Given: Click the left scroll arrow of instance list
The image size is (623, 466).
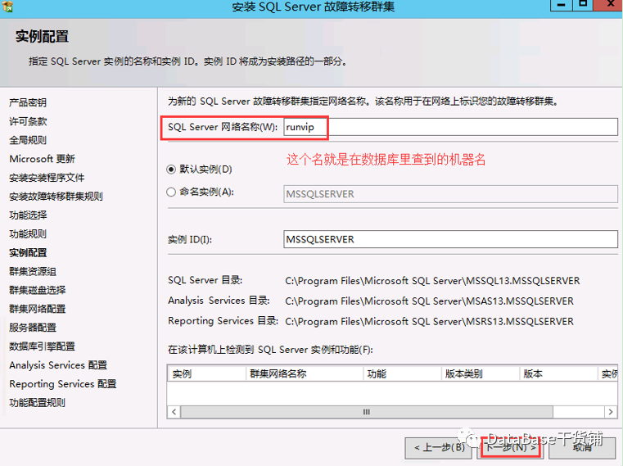Looking at the screenshot, I should click(174, 412).
